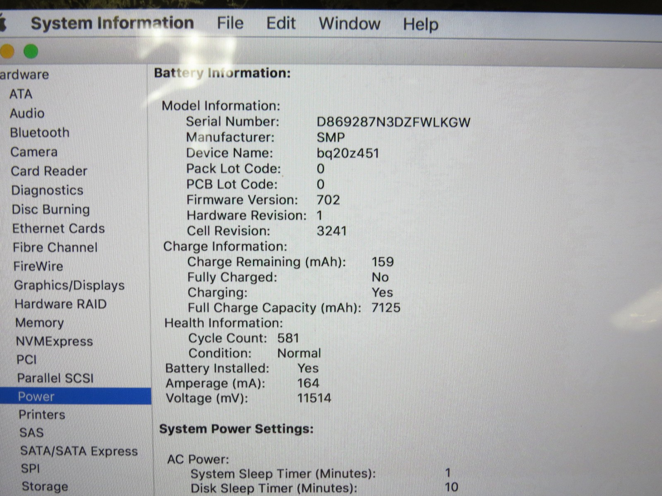Click the yellow minimize window button

[7, 52]
